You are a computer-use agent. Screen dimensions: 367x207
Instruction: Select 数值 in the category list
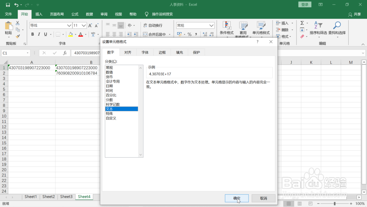coord(121,72)
